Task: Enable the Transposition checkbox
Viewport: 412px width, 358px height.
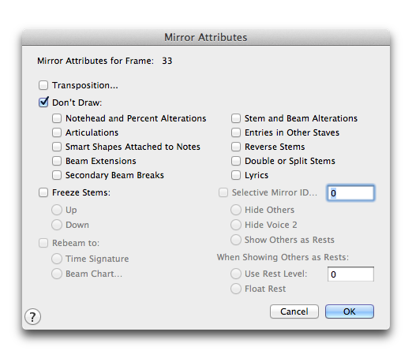Action: click(x=43, y=85)
